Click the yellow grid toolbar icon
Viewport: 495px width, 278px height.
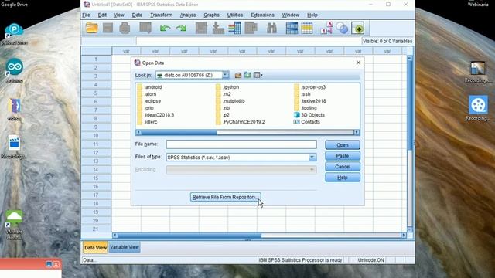[306, 28]
